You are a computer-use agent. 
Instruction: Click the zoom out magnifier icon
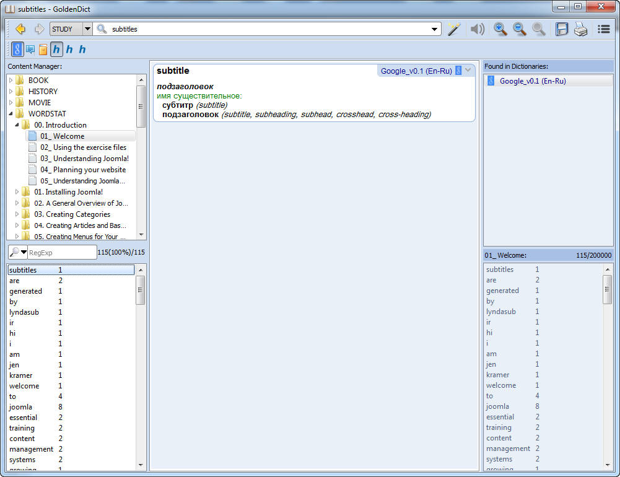[x=520, y=29]
